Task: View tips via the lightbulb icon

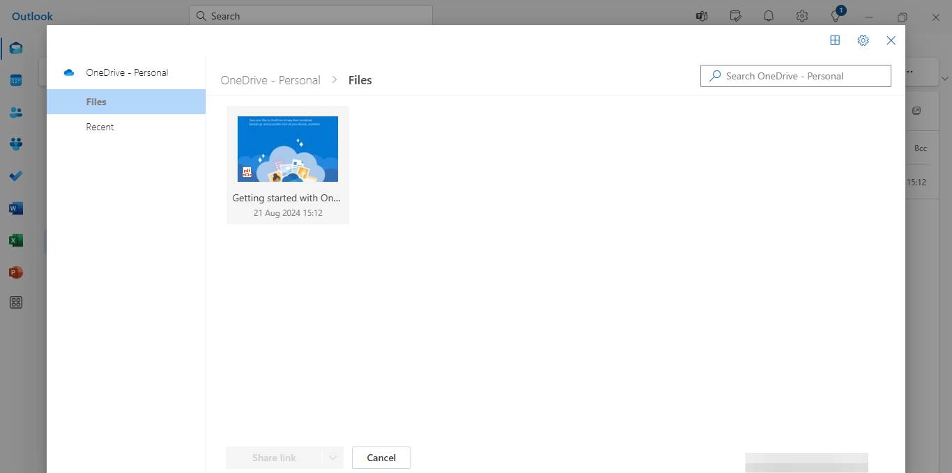Action: click(836, 15)
